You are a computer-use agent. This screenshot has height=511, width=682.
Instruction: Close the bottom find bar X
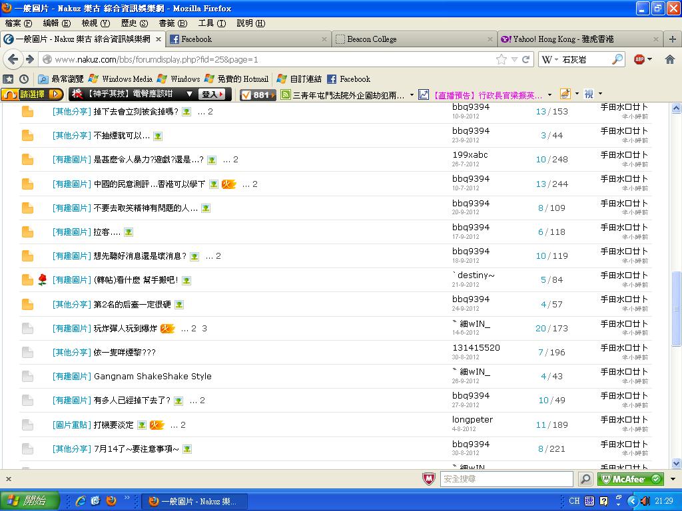click(x=8, y=479)
